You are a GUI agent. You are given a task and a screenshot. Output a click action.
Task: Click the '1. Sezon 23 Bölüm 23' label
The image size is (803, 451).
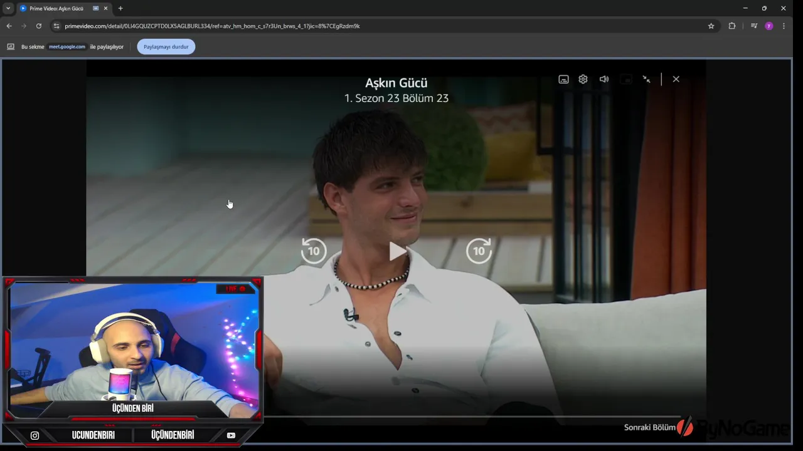click(396, 98)
